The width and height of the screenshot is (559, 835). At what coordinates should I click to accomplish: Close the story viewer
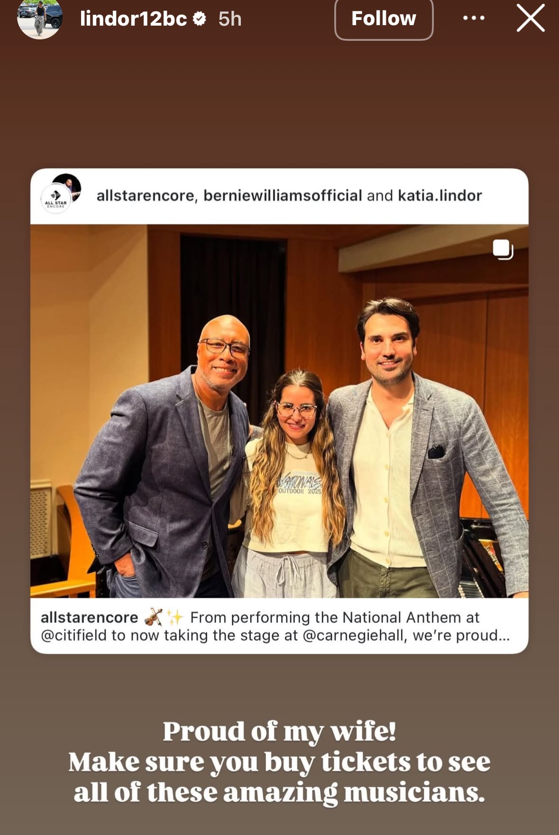pos(530,18)
